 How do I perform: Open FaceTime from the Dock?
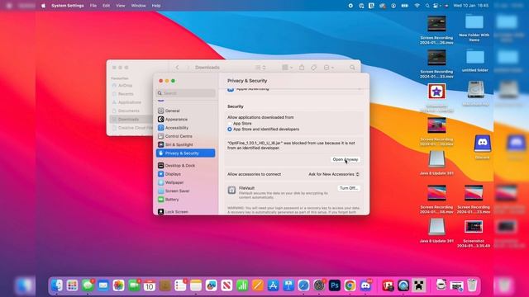[134, 285]
